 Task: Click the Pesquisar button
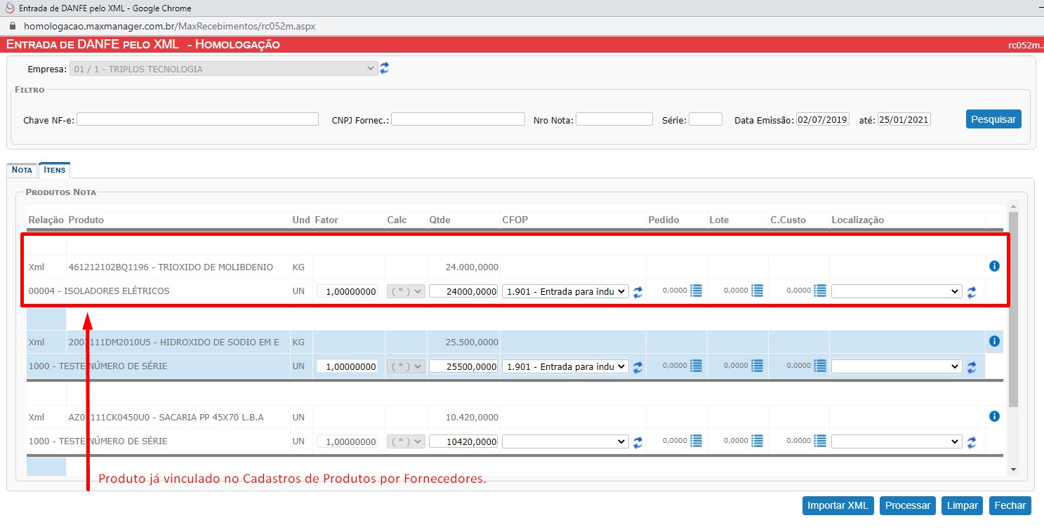993,119
